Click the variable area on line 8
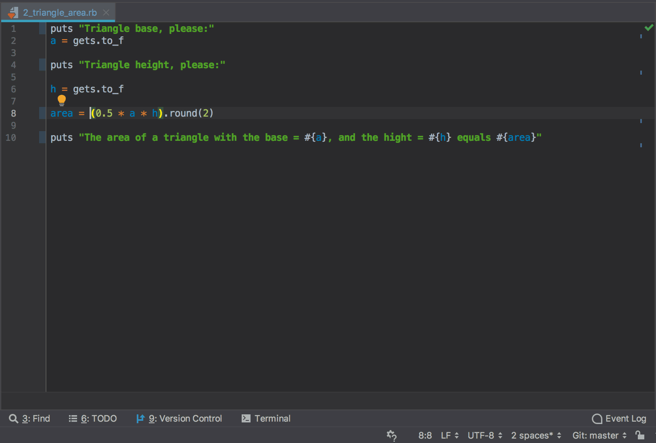The image size is (656, 443). [61, 113]
